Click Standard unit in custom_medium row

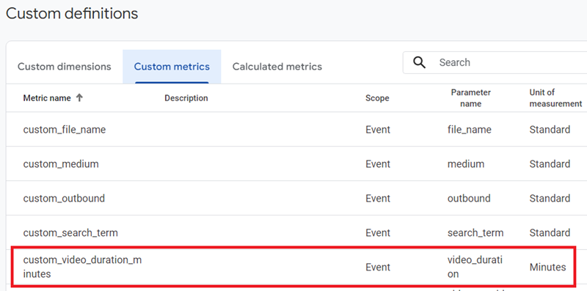550,164
